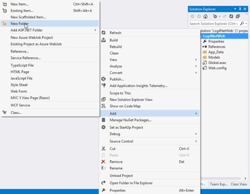The width and height of the screenshot is (250, 194).
Task: Expand the Add ASP.NET Folder submenu arrow
Action: click(x=95, y=30)
